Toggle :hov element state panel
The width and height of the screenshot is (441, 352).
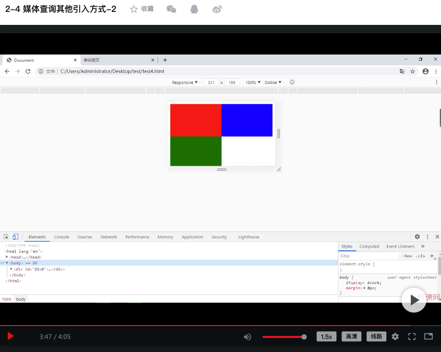[x=408, y=256]
